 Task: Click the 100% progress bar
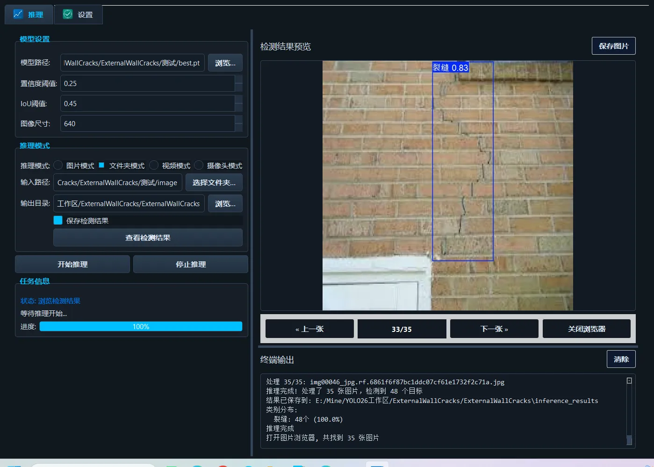(141, 326)
